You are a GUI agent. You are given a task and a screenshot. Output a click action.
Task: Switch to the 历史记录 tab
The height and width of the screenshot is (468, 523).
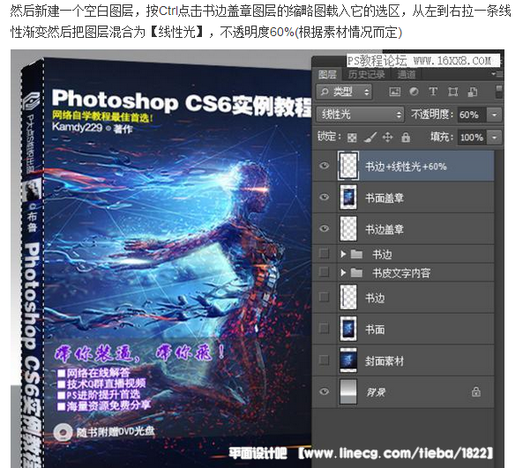coord(366,74)
